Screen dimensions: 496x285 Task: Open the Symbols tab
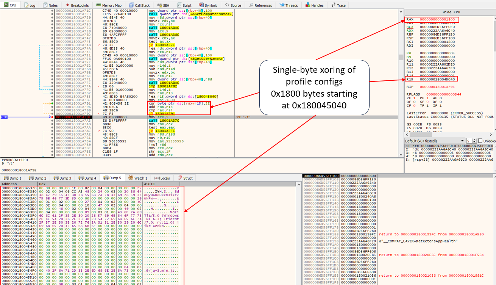[x=208, y=5]
